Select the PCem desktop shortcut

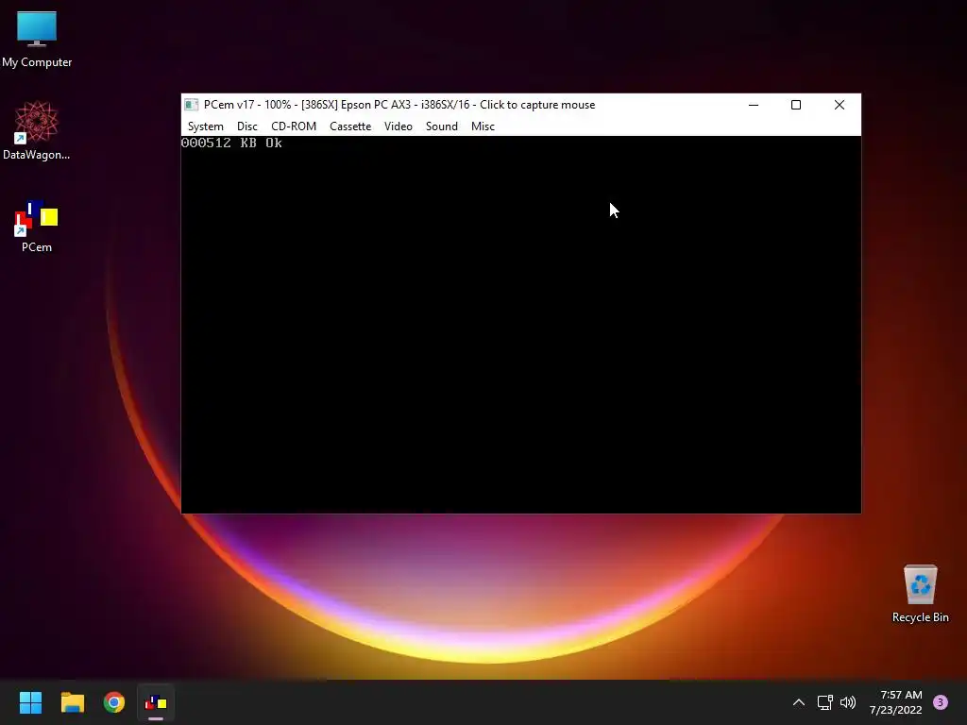(37, 226)
